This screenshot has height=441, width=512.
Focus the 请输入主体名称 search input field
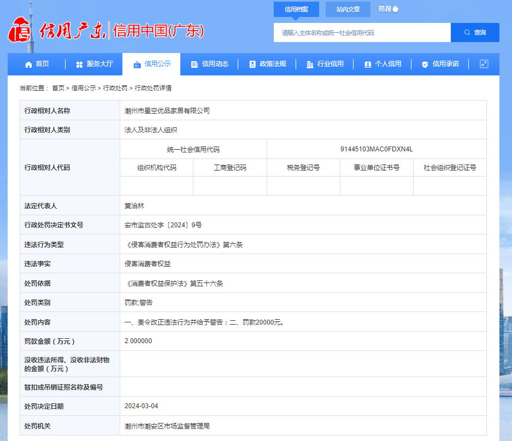tap(362, 32)
